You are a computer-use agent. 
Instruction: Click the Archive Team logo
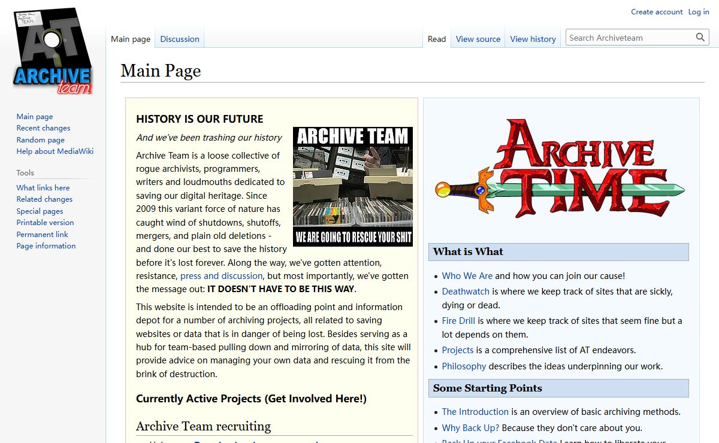53,51
